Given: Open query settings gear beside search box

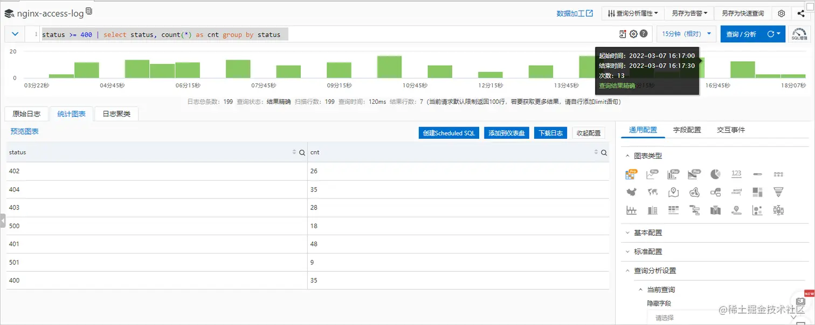Looking at the screenshot, I should click(x=633, y=34).
